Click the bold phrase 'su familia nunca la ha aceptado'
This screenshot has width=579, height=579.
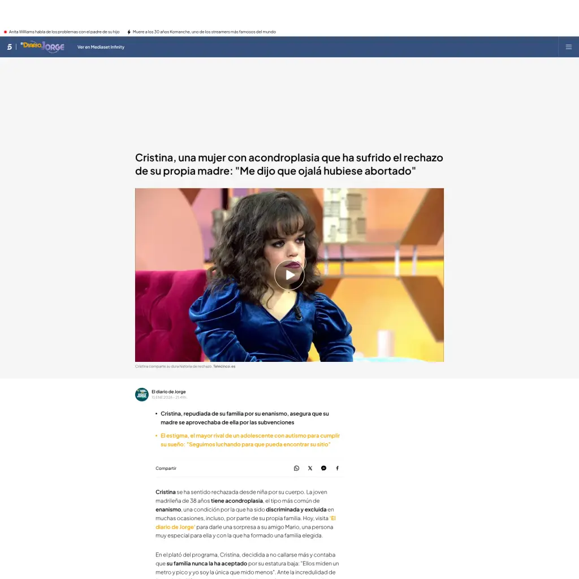[x=207, y=564]
